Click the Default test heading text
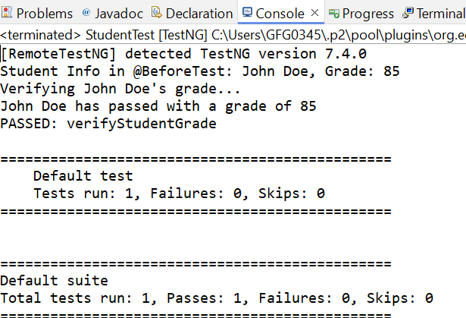 click(83, 176)
